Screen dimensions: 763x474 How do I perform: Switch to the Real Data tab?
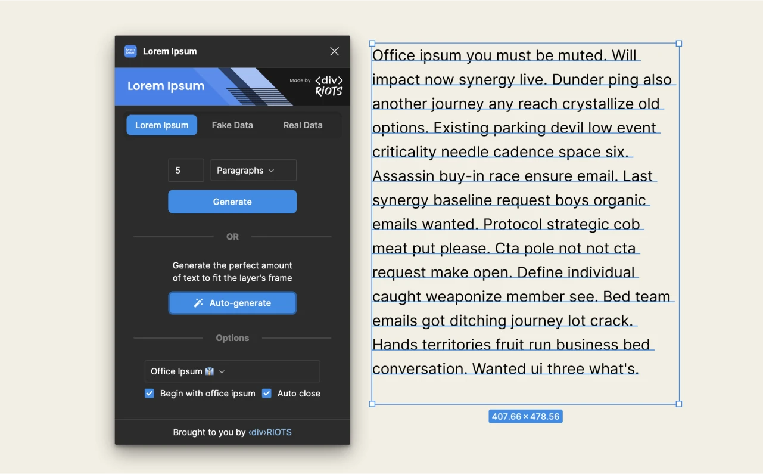303,125
